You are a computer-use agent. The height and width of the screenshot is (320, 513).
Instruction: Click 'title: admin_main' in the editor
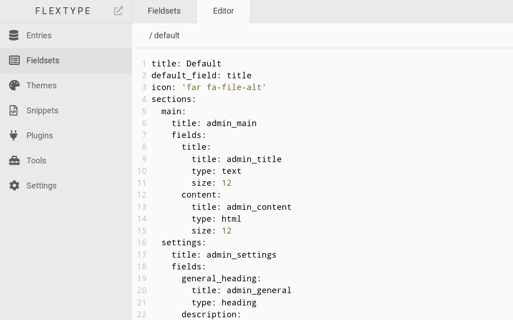coord(214,123)
